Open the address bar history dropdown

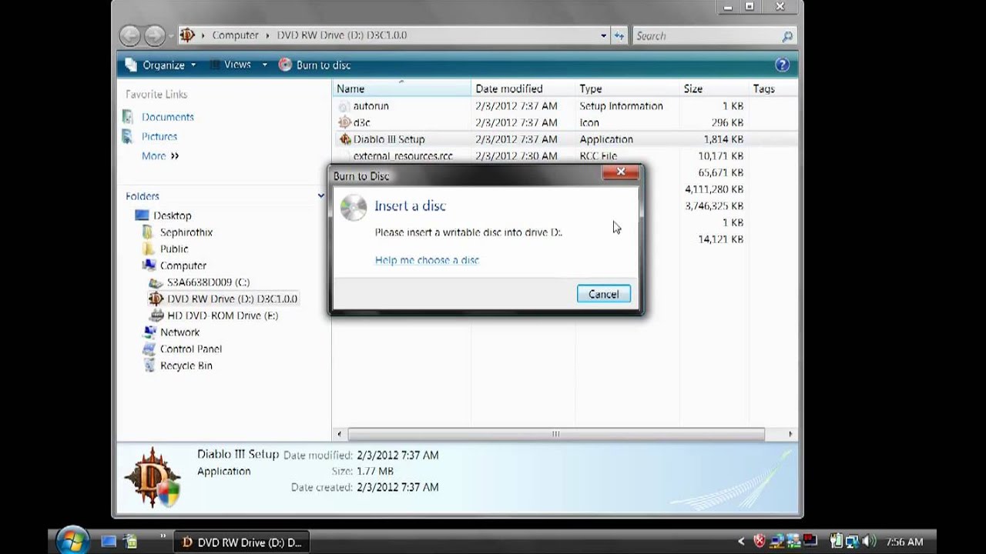point(603,35)
